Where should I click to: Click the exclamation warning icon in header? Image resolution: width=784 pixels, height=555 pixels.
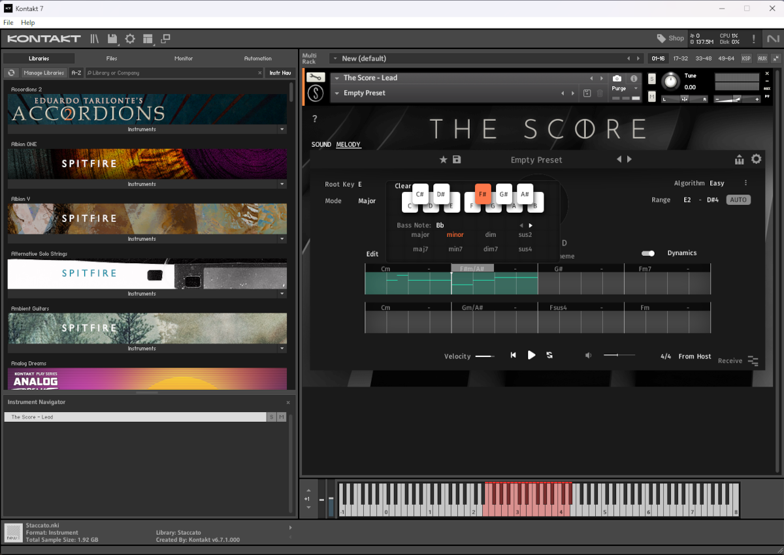pos(753,39)
